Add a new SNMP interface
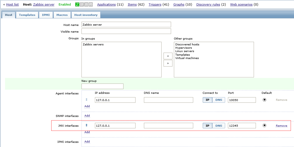 click(87, 116)
